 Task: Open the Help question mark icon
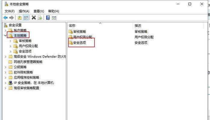tap(48, 18)
